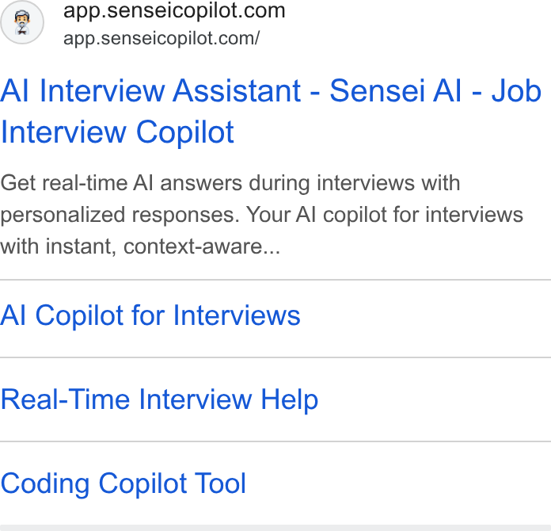Click the app.senseicopilot.com/ URL breadcrumb
Viewport: 551px width, 531px height.
pos(161,38)
